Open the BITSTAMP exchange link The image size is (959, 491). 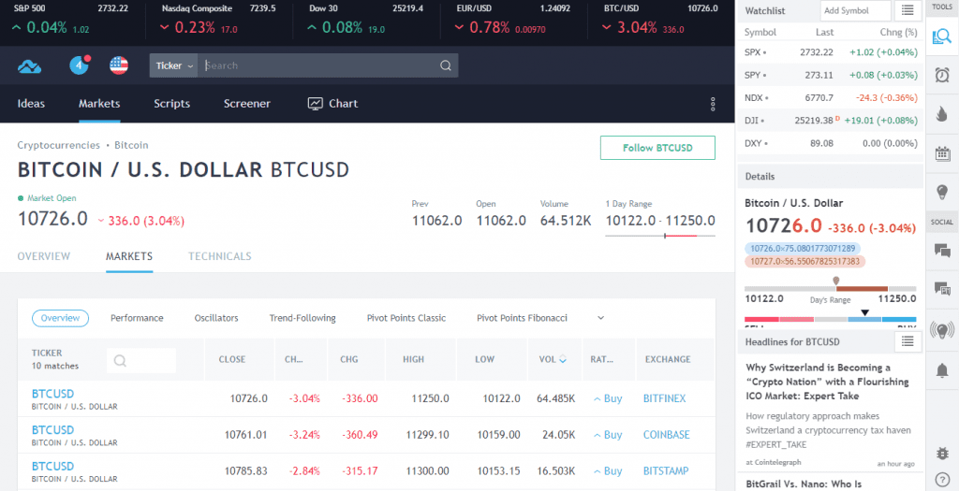point(666,470)
